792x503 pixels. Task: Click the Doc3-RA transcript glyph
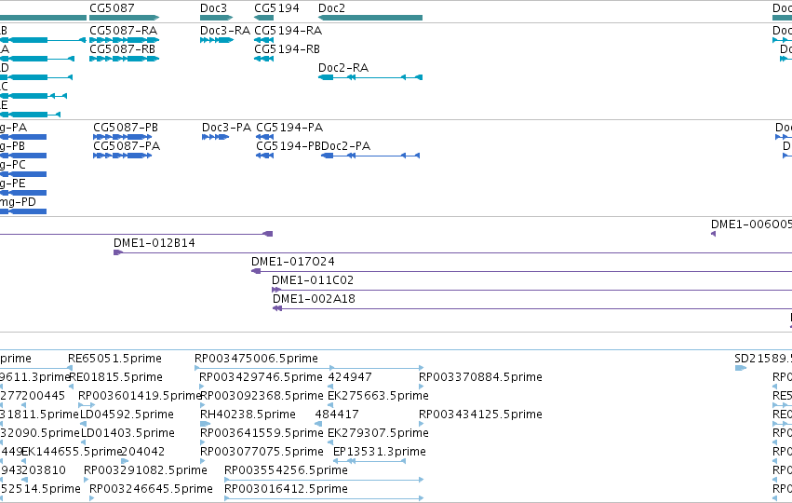click(x=217, y=40)
